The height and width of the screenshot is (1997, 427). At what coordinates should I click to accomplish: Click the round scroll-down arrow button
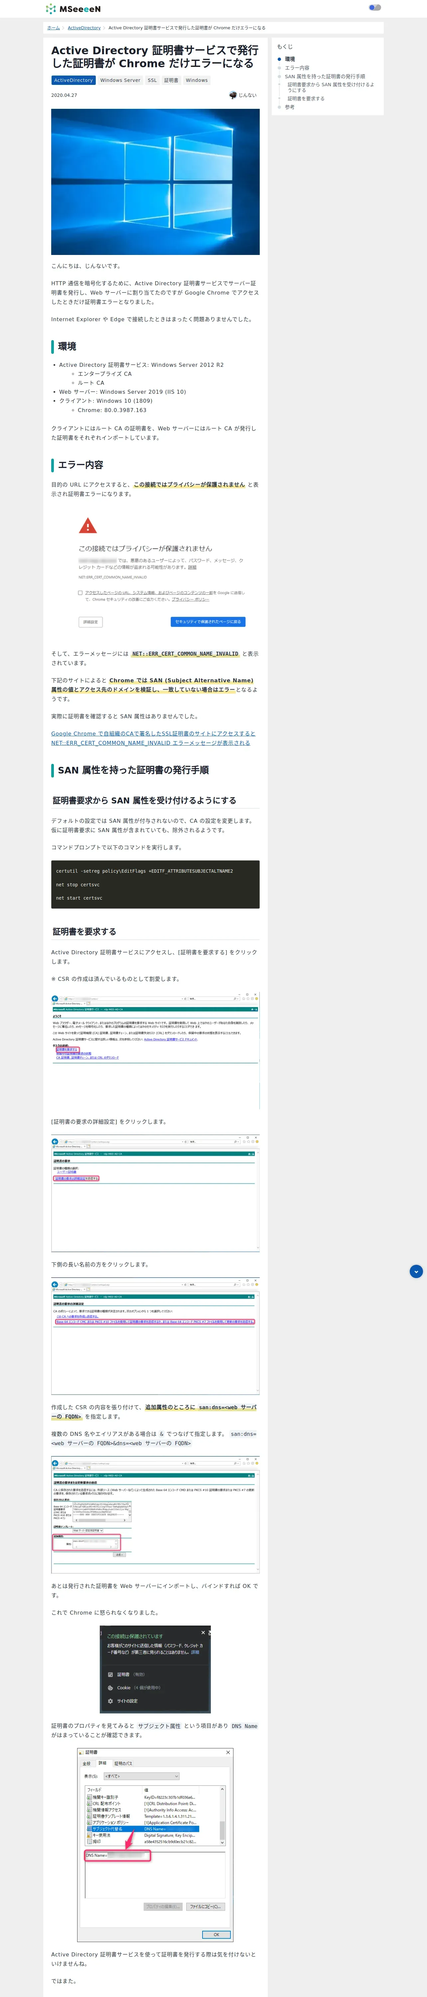(x=416, y=1271)
